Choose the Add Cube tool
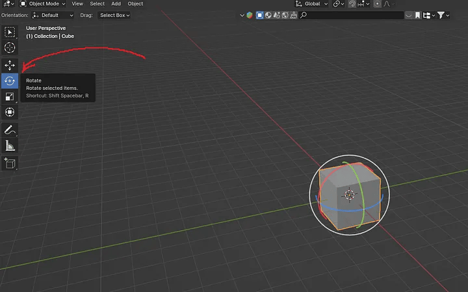The height and width of the screenshot is (292, 468). (10, 163)
